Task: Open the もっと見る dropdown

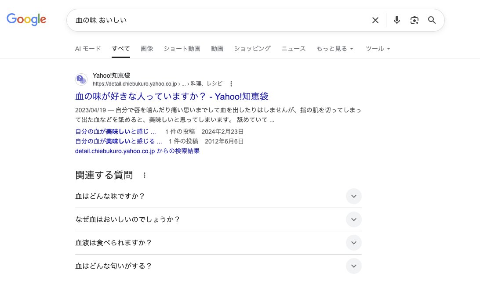Action: [335, 49]
